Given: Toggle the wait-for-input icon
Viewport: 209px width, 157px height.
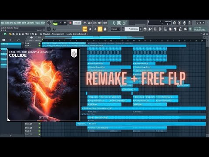Looking at the screenshot, I should point(90,23).
